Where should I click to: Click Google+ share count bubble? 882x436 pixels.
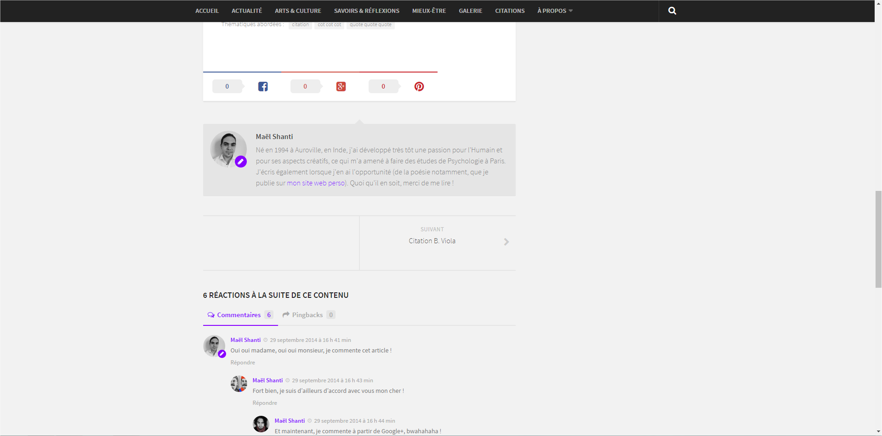pyautogui.click(x=306, y=86)
